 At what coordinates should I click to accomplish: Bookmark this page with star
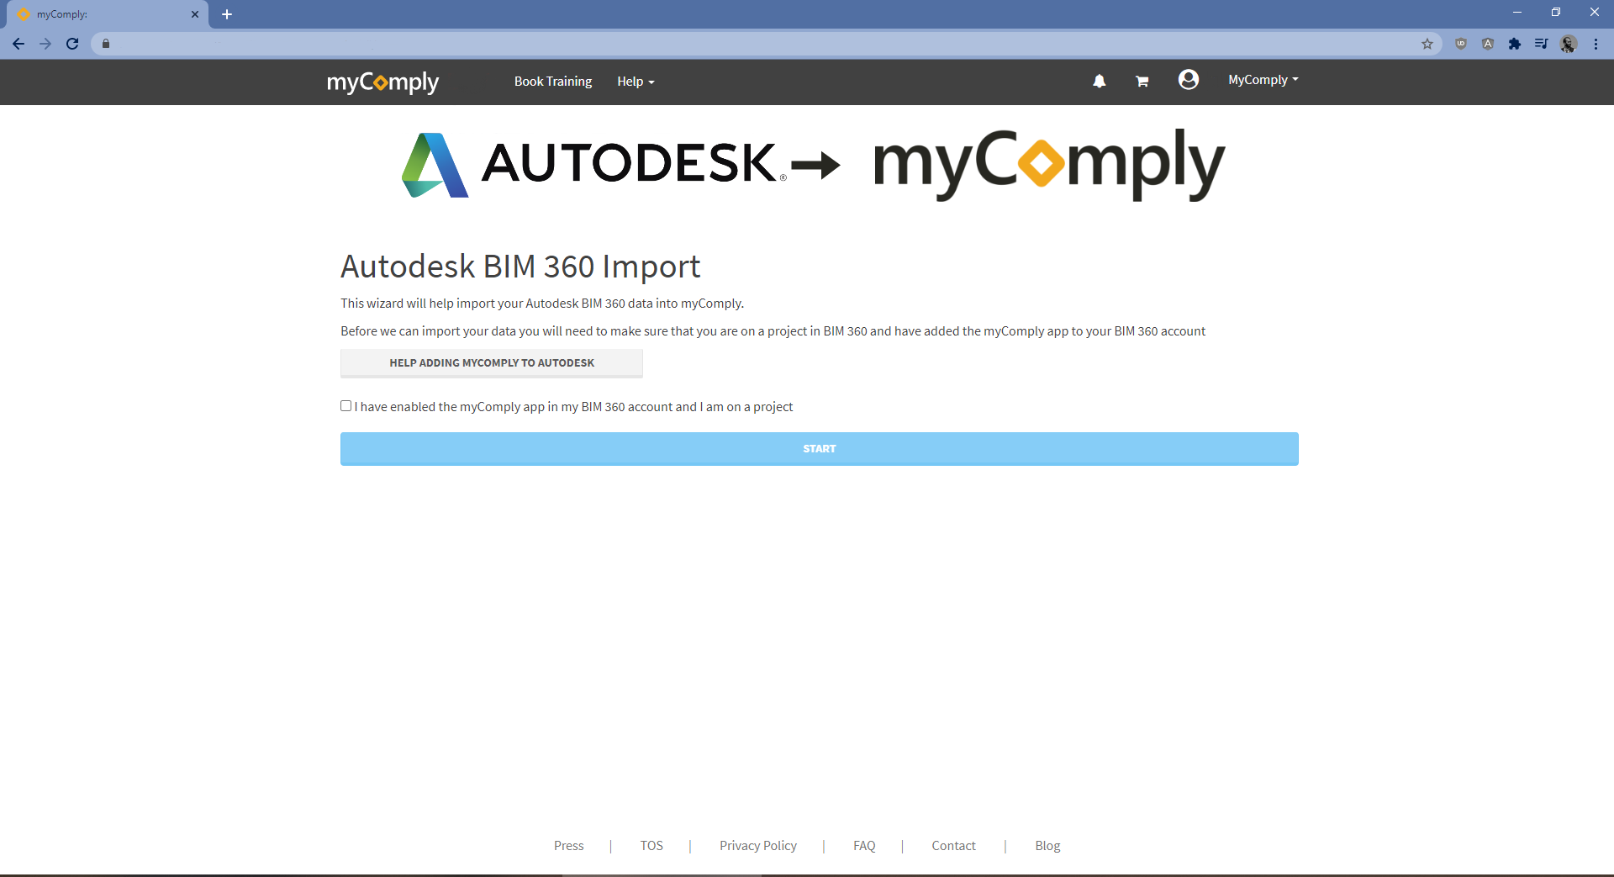pyautogui.click(x=1427, y=44)
